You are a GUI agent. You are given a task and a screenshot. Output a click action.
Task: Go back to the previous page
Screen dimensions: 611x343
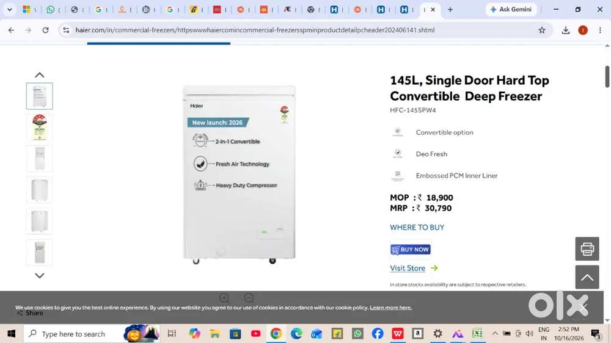click(11, 30)
